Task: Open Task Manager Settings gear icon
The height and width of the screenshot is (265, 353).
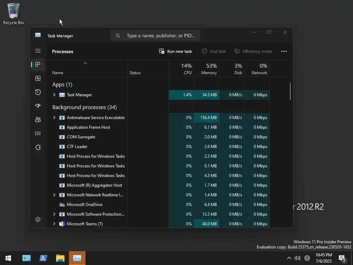Action: click(38, 219)
